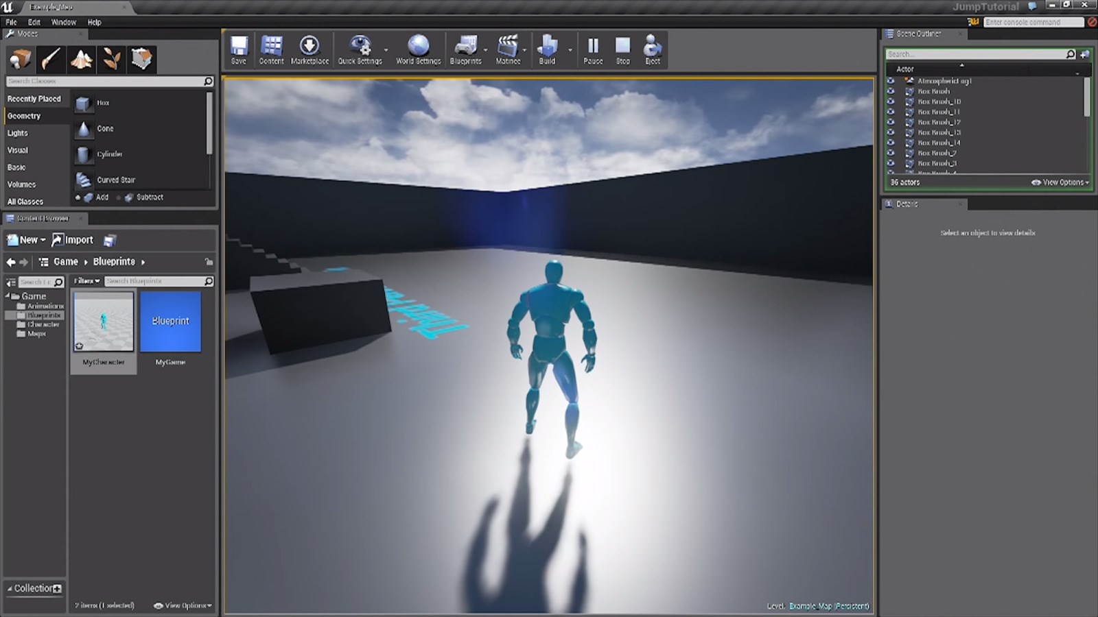Switch to Paint mode brush icon
This screenshot has height=617, width=1098.
(x=51, y=60)
